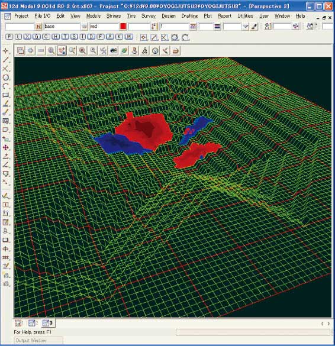Viewport: 335px width, 346px height.
Task: Click the Output Window button
Action: click(x=38, y=340)
